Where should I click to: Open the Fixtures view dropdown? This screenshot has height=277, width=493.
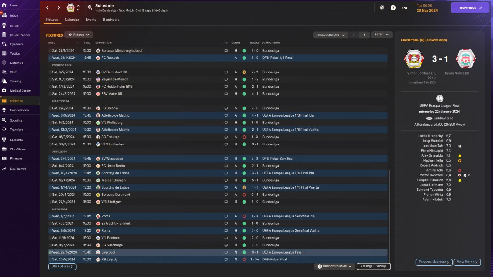pyautogui.click(x=79, y=35)
